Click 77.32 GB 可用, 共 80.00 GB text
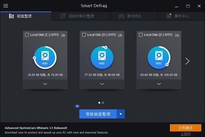 pyautogui.click(x=102, y=75)
